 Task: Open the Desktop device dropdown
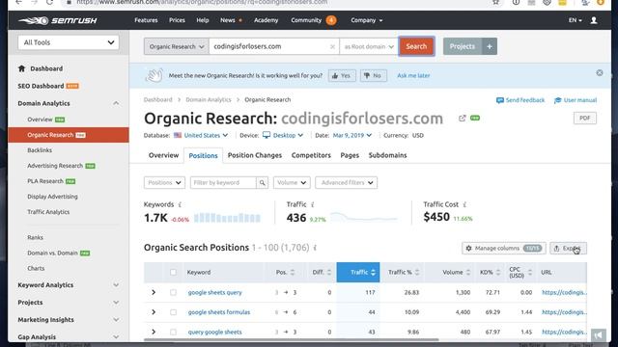[283, 135]
